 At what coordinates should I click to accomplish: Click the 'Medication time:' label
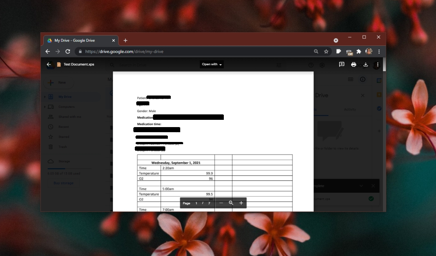149,124
